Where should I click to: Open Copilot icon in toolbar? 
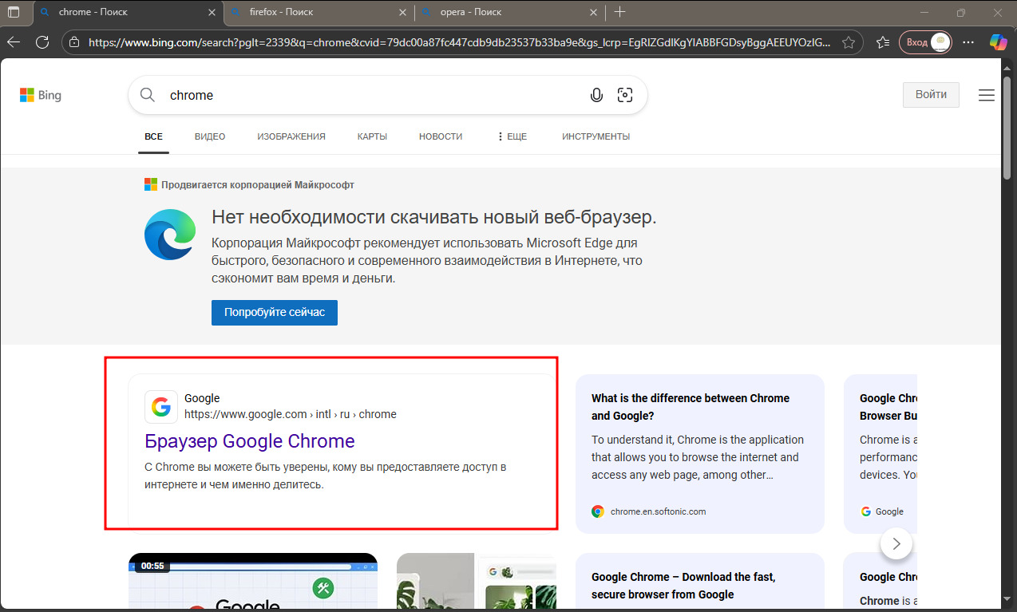(x=998, y=42)
